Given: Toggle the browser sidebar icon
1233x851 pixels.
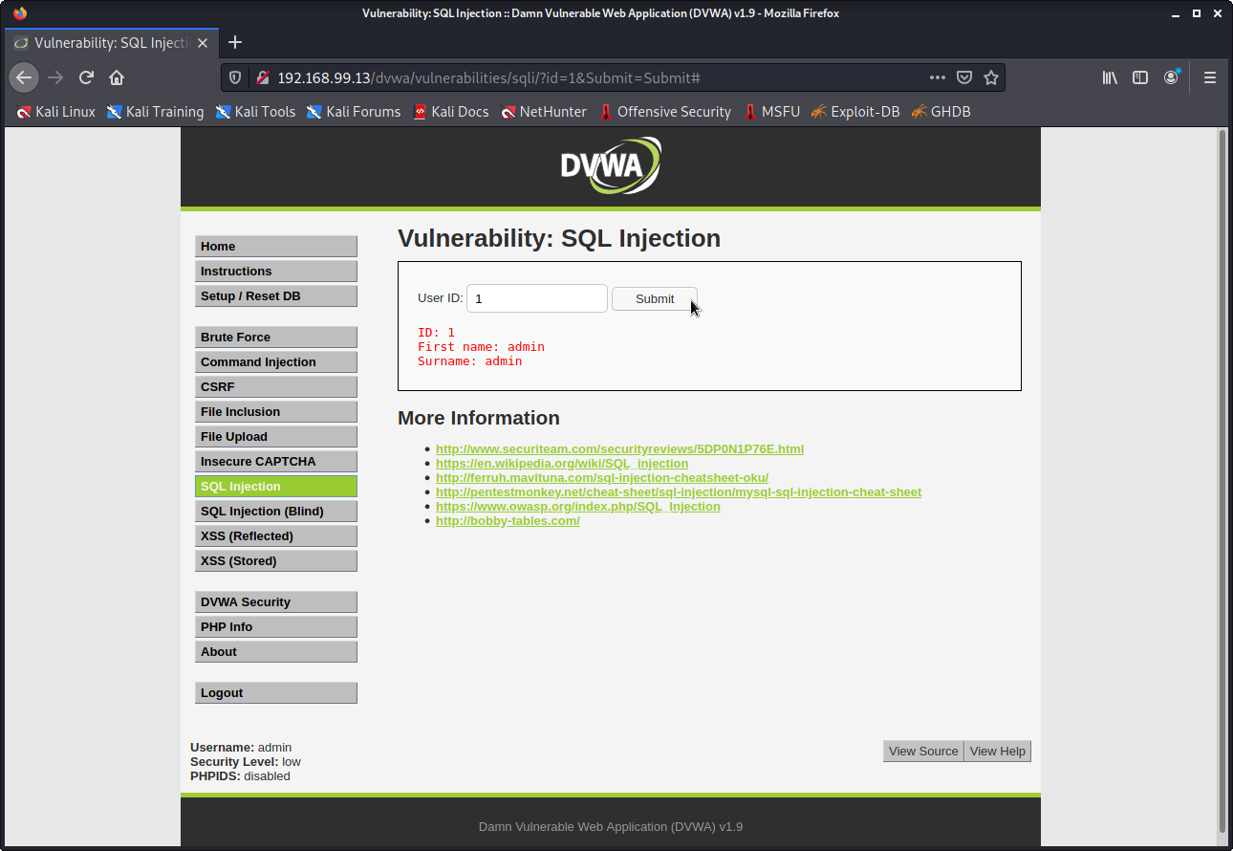Looking at the screenshot, I should [1139, 77].
